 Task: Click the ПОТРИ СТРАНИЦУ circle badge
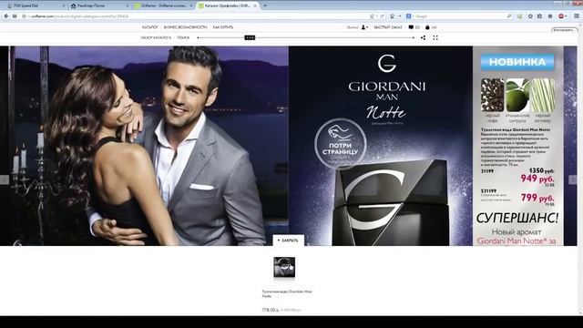(340, 143)
